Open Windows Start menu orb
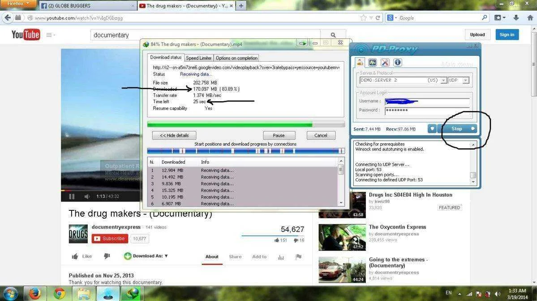Viewport: 537px width, 301px height. pyautogui.click(x=10, y=293)
